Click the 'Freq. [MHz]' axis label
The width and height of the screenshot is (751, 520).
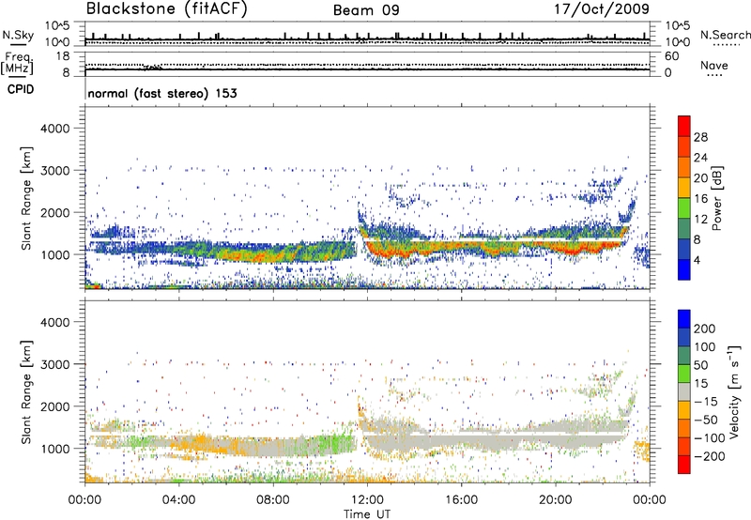tap(17, 63)
